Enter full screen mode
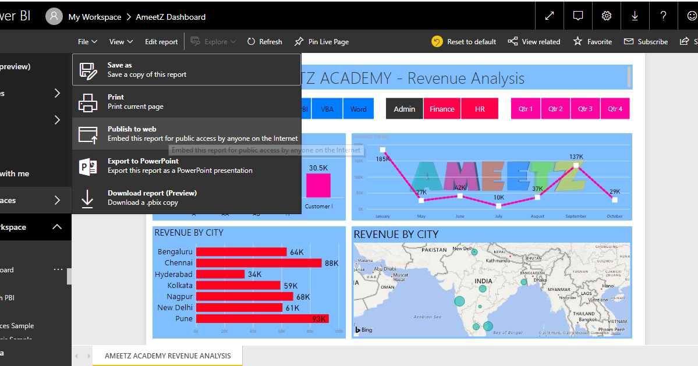 click(549, 16)
